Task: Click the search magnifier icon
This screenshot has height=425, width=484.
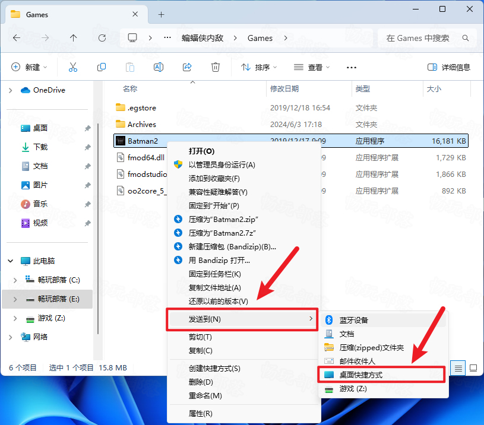Action: (x=466, y=38)
